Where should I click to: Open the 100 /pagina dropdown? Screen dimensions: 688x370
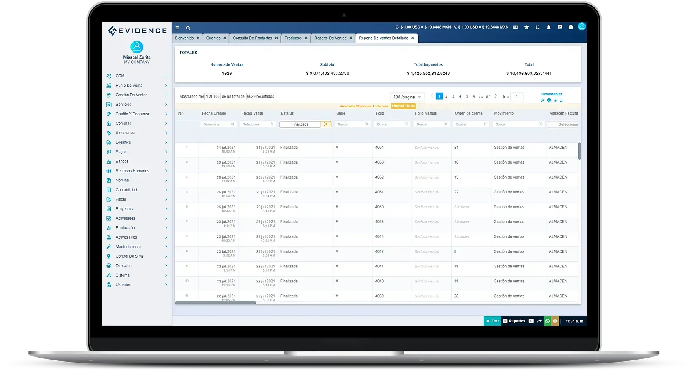pos(407,97)
